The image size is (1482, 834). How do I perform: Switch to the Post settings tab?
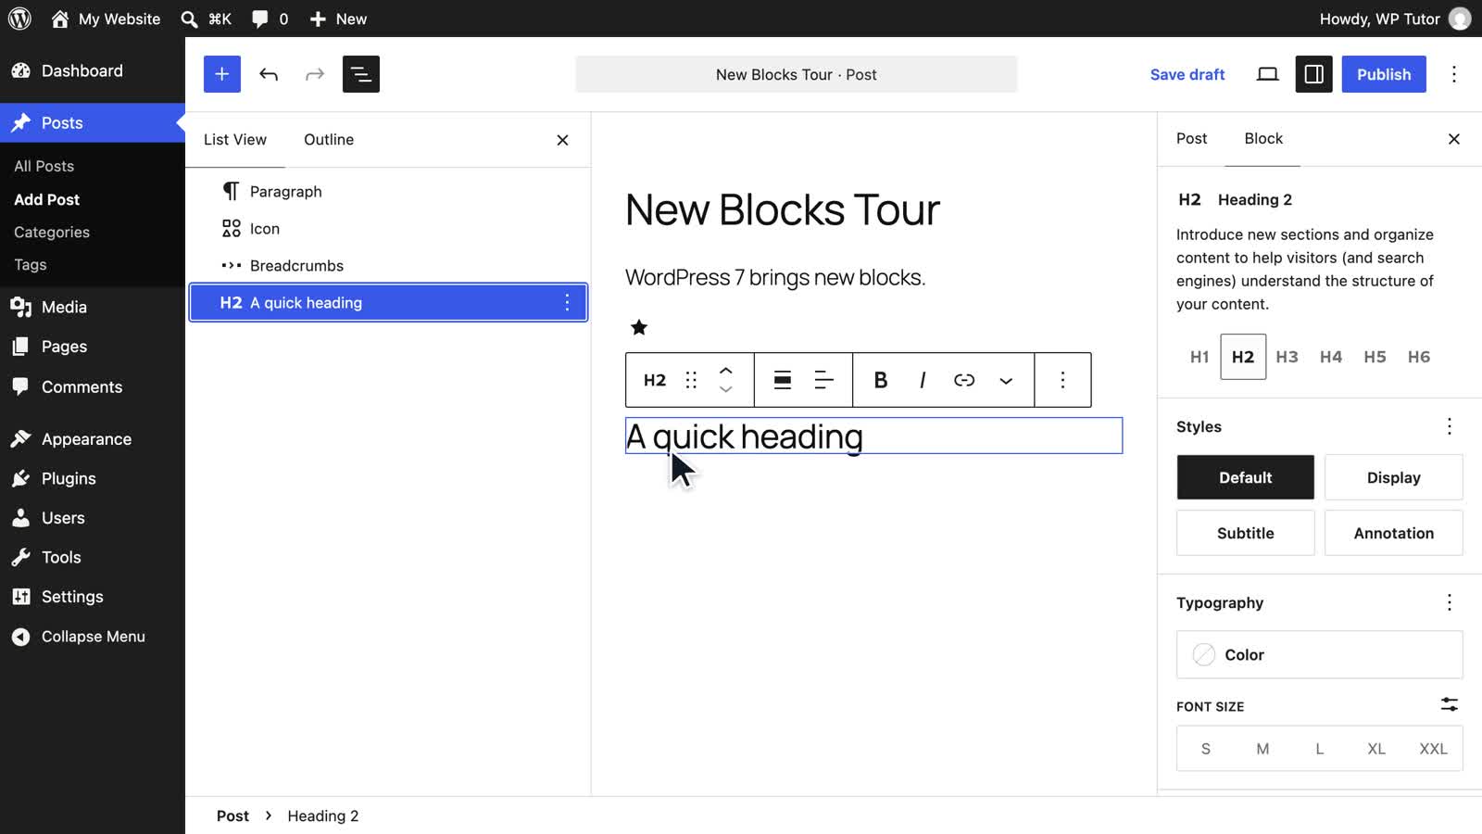(x=1191, y=138)
